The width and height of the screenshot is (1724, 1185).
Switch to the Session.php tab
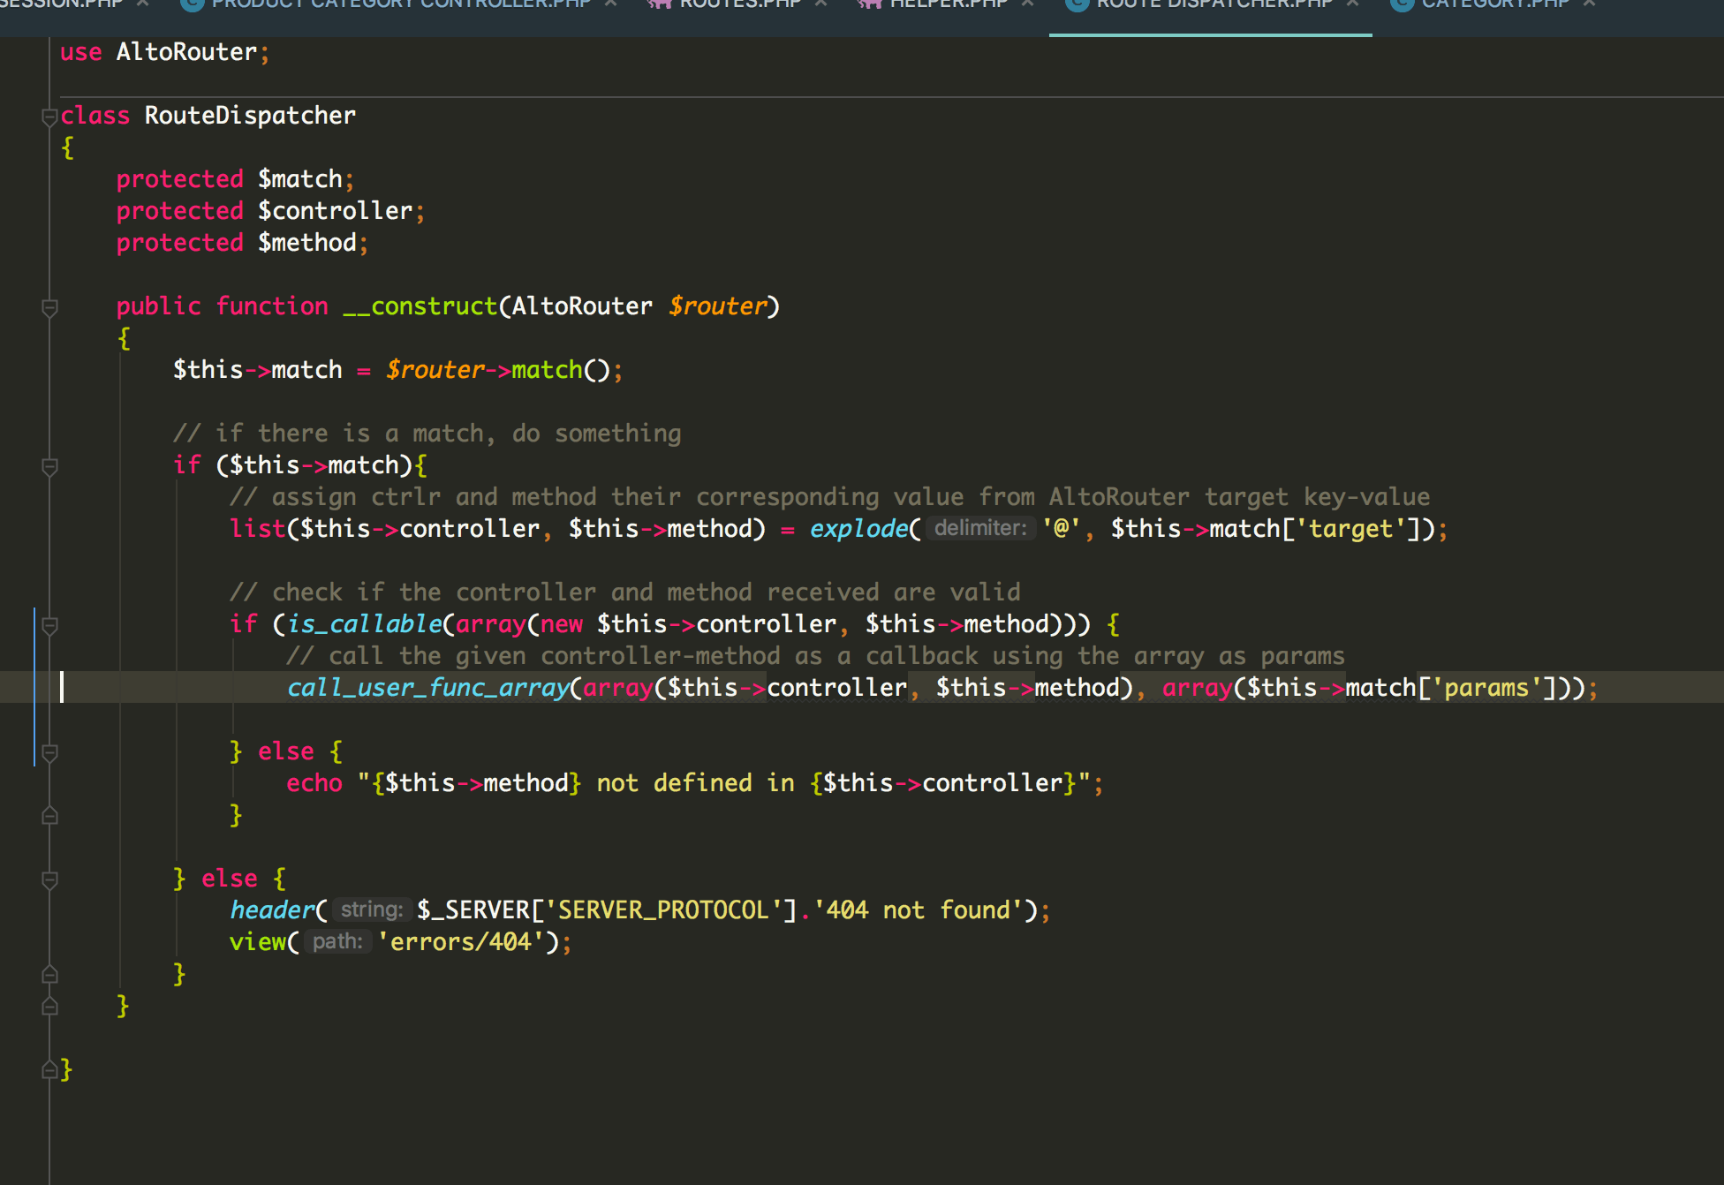[x=60, y=4]
